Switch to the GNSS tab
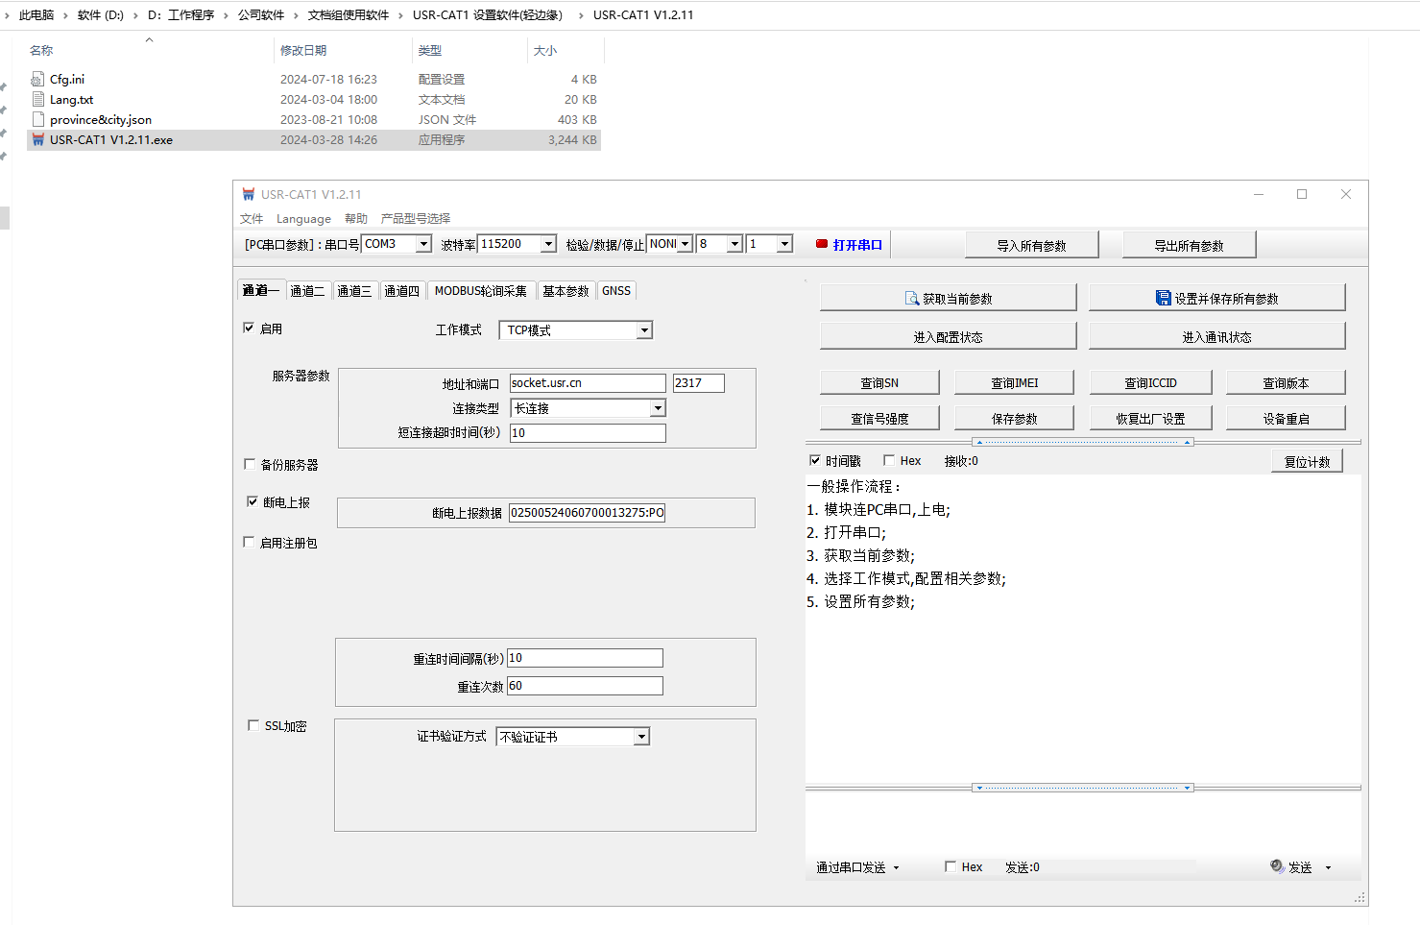Image resolution: width=1420 pixels, height=925 pixels. coord(616,291)
